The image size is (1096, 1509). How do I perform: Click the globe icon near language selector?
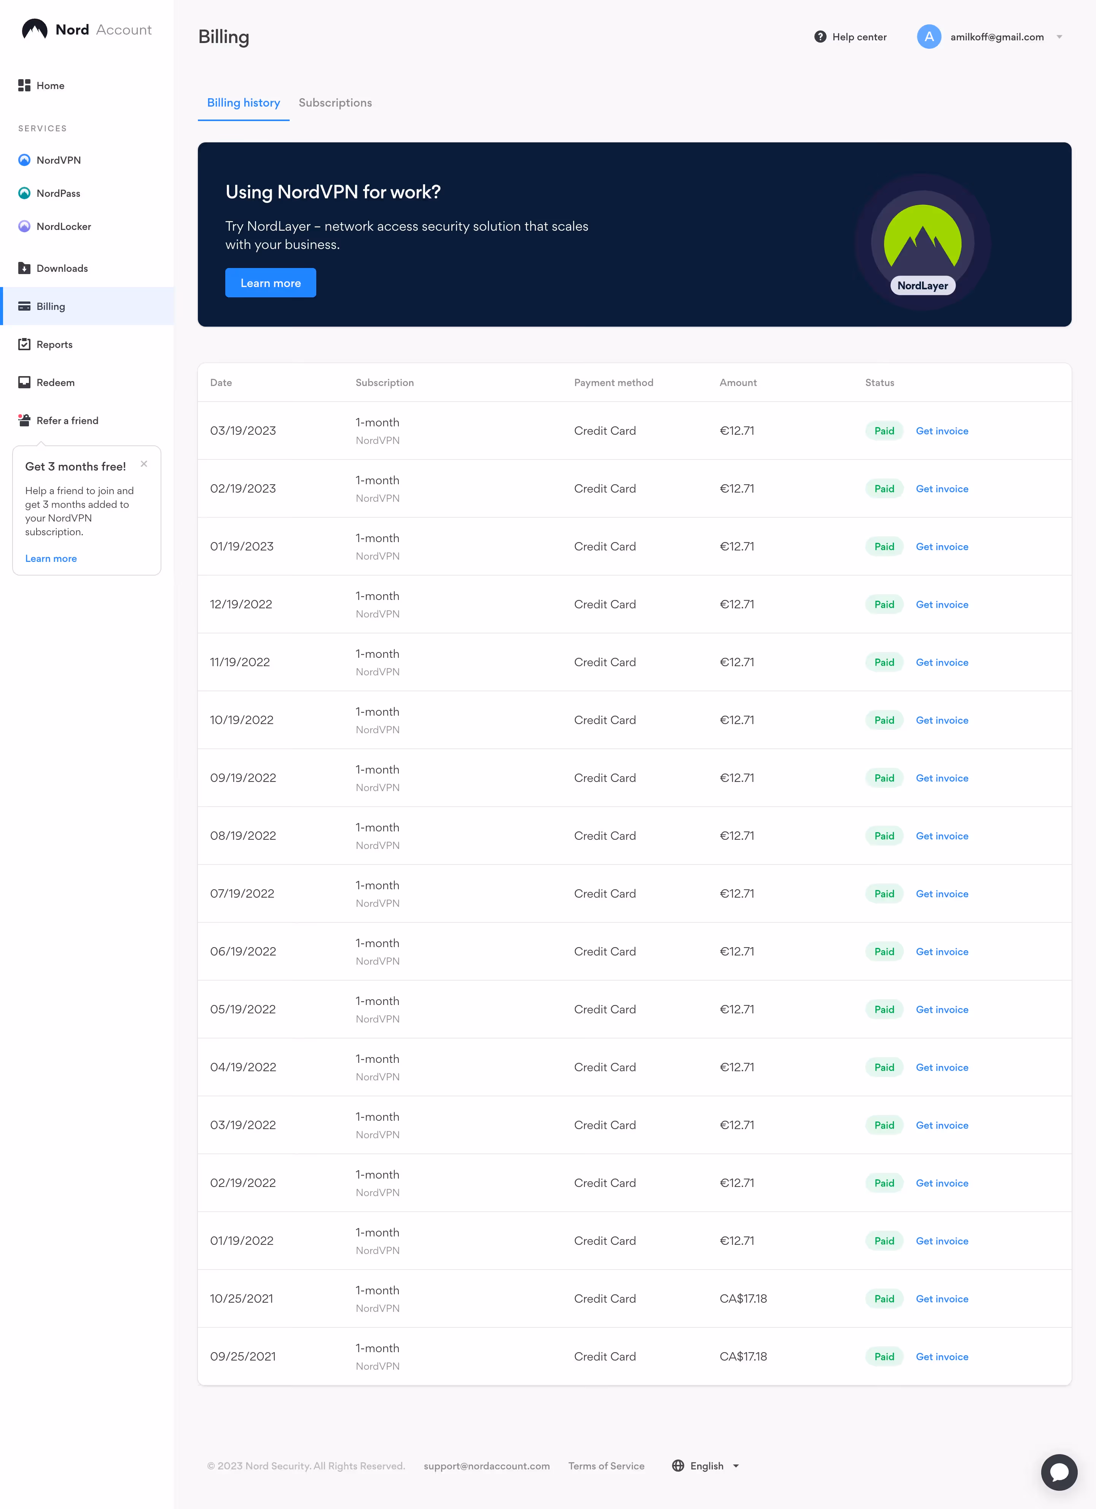678,1466
